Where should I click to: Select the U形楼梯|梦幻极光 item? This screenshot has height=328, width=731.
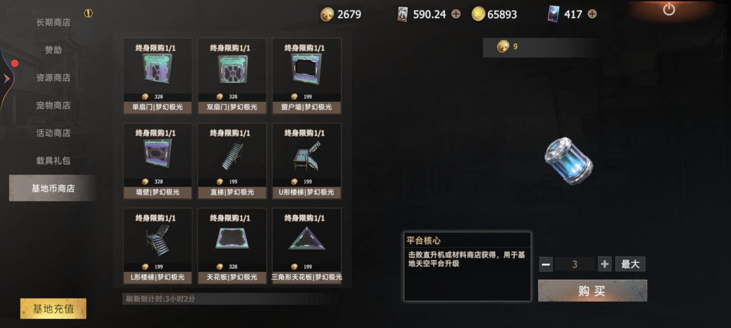[307, 161]
